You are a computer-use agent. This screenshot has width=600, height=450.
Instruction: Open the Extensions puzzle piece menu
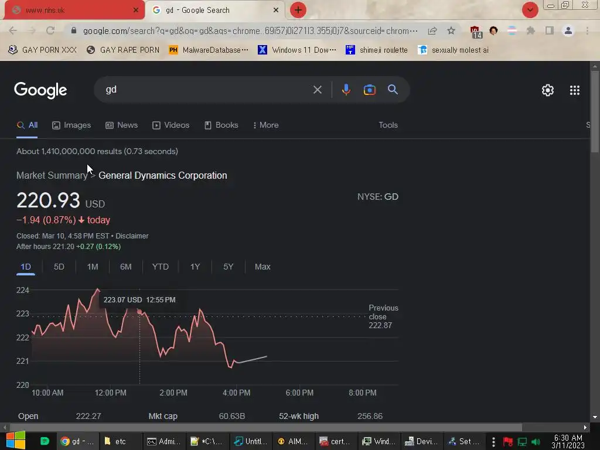(x=530, y=30)
